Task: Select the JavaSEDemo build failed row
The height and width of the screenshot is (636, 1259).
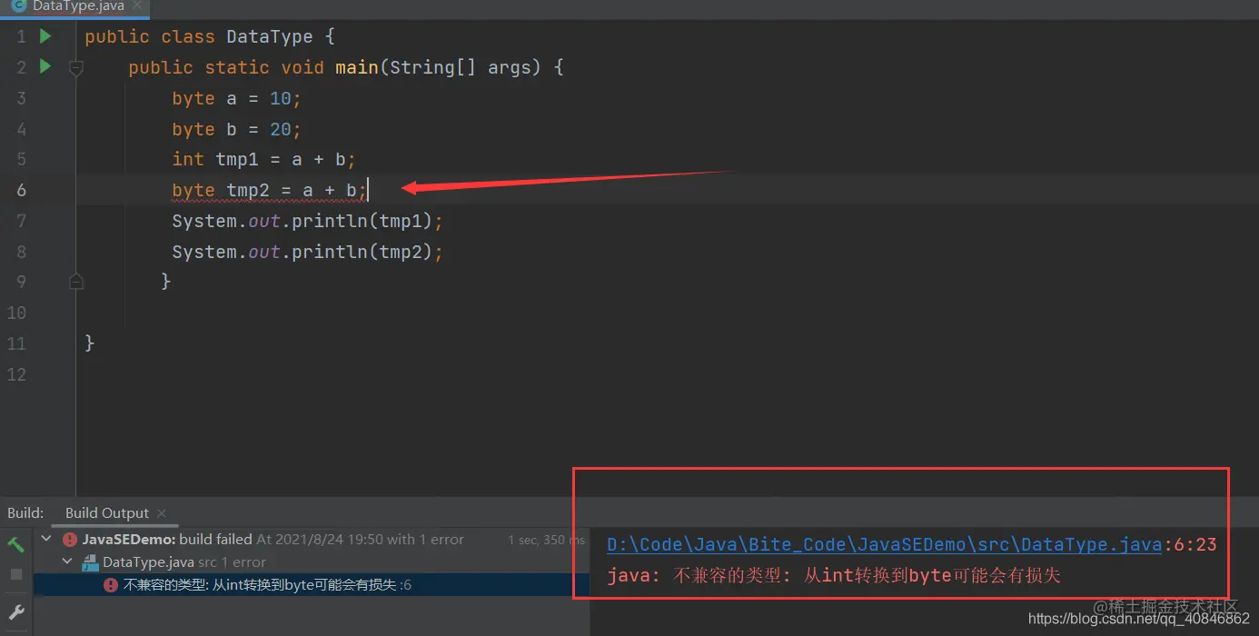Action: (312, 539)
